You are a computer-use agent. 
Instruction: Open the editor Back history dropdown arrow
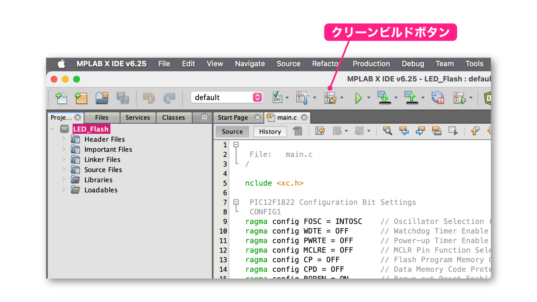click(346, 131)
